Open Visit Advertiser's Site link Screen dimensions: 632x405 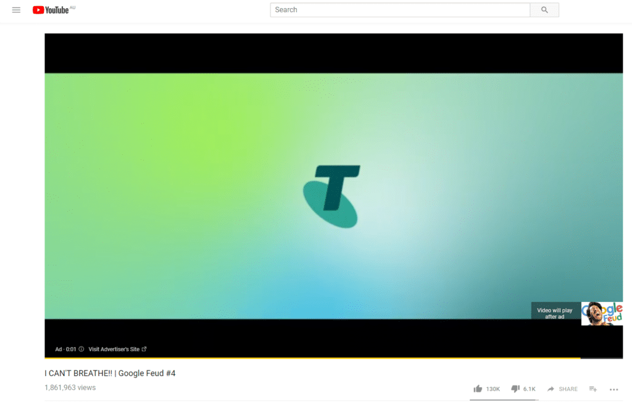(114, 349)
